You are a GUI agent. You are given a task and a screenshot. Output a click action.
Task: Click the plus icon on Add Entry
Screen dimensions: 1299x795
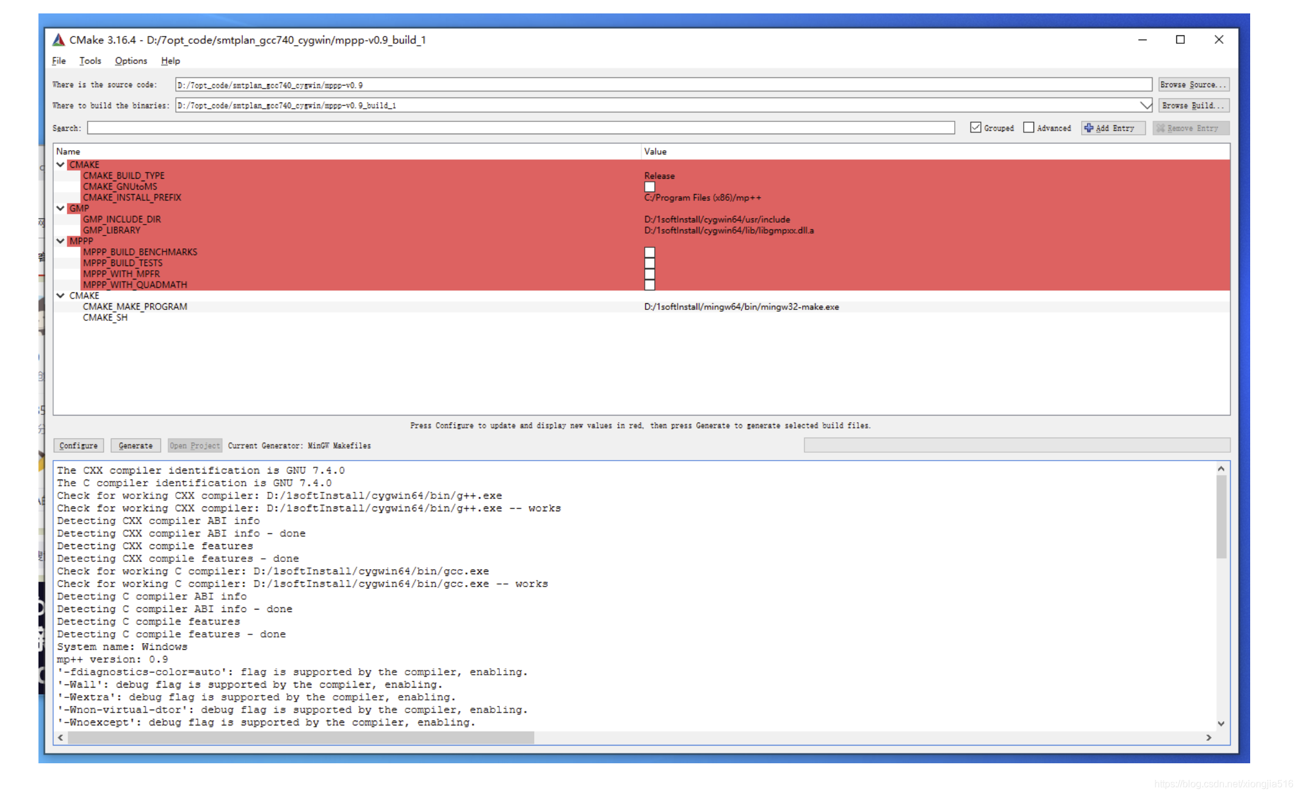[1088, 128]
